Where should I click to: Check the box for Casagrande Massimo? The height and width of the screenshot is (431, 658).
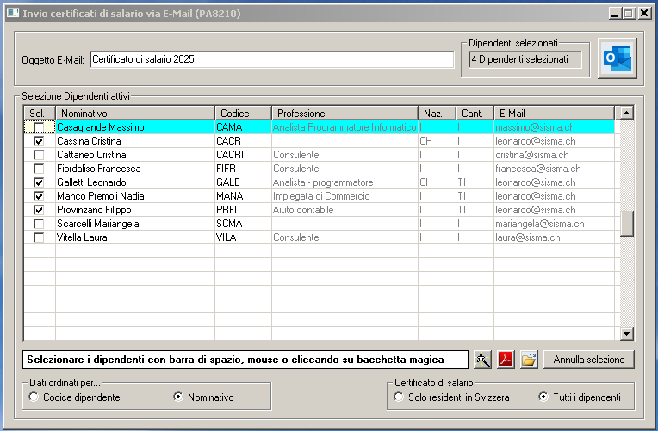[38, 127]
